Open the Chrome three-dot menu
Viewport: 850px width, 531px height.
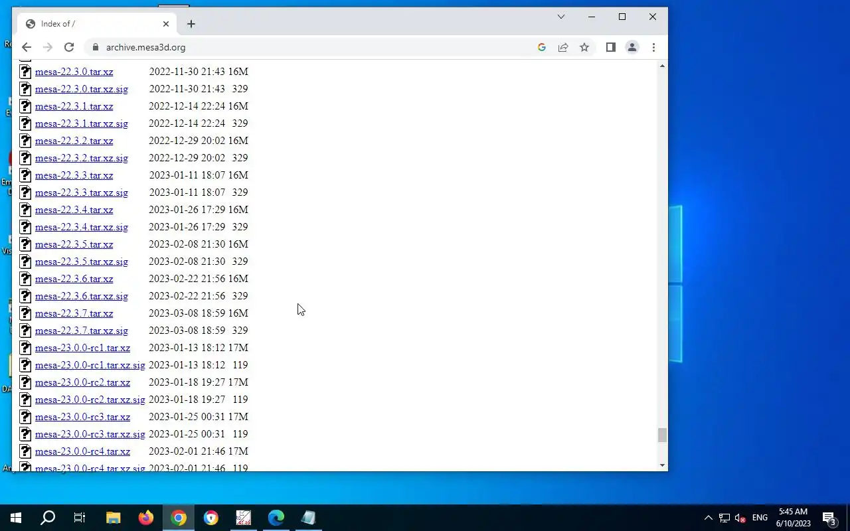[653, 47]
